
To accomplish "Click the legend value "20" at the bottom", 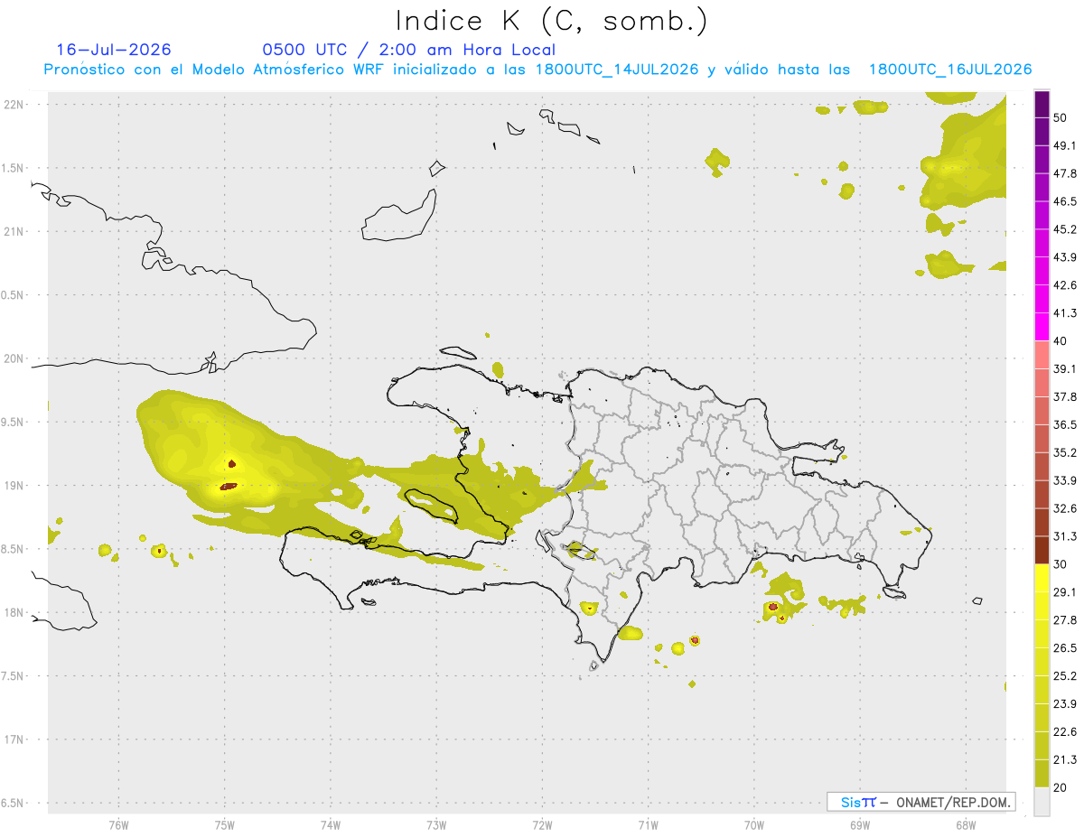I will [x=1062, y=787].
